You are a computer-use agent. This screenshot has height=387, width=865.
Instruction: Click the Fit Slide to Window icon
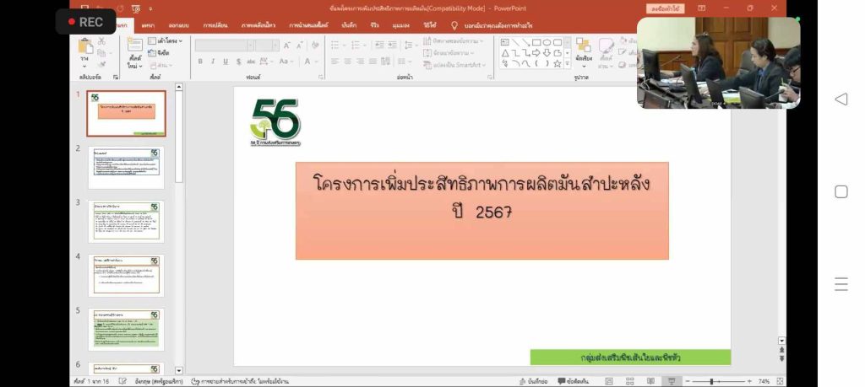pos(780,381)
